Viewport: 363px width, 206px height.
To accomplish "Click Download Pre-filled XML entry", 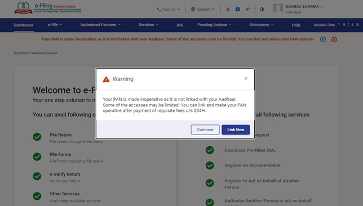I will [250, 150].
